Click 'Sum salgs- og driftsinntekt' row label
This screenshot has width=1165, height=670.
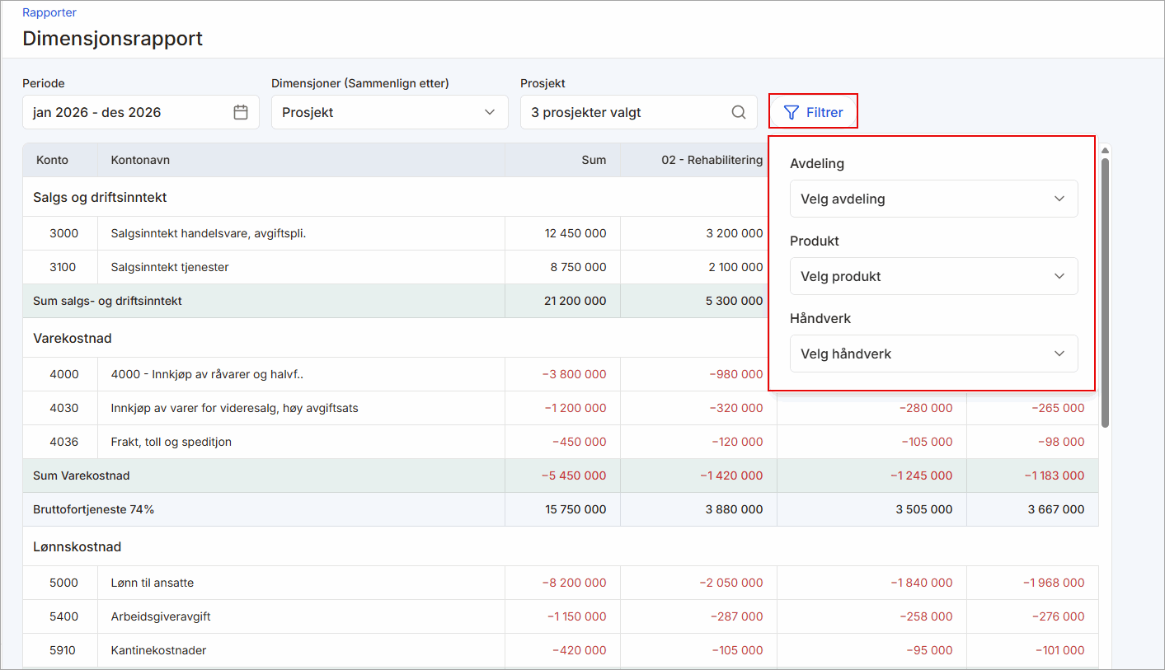(x=107, y=301)
